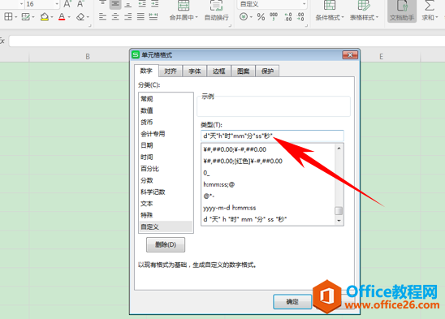The height and width of the screenshot is (319, 445).
Task: Open the number format 自定义 dropdown
Action: pyautogui.click(x=304, y=4)
